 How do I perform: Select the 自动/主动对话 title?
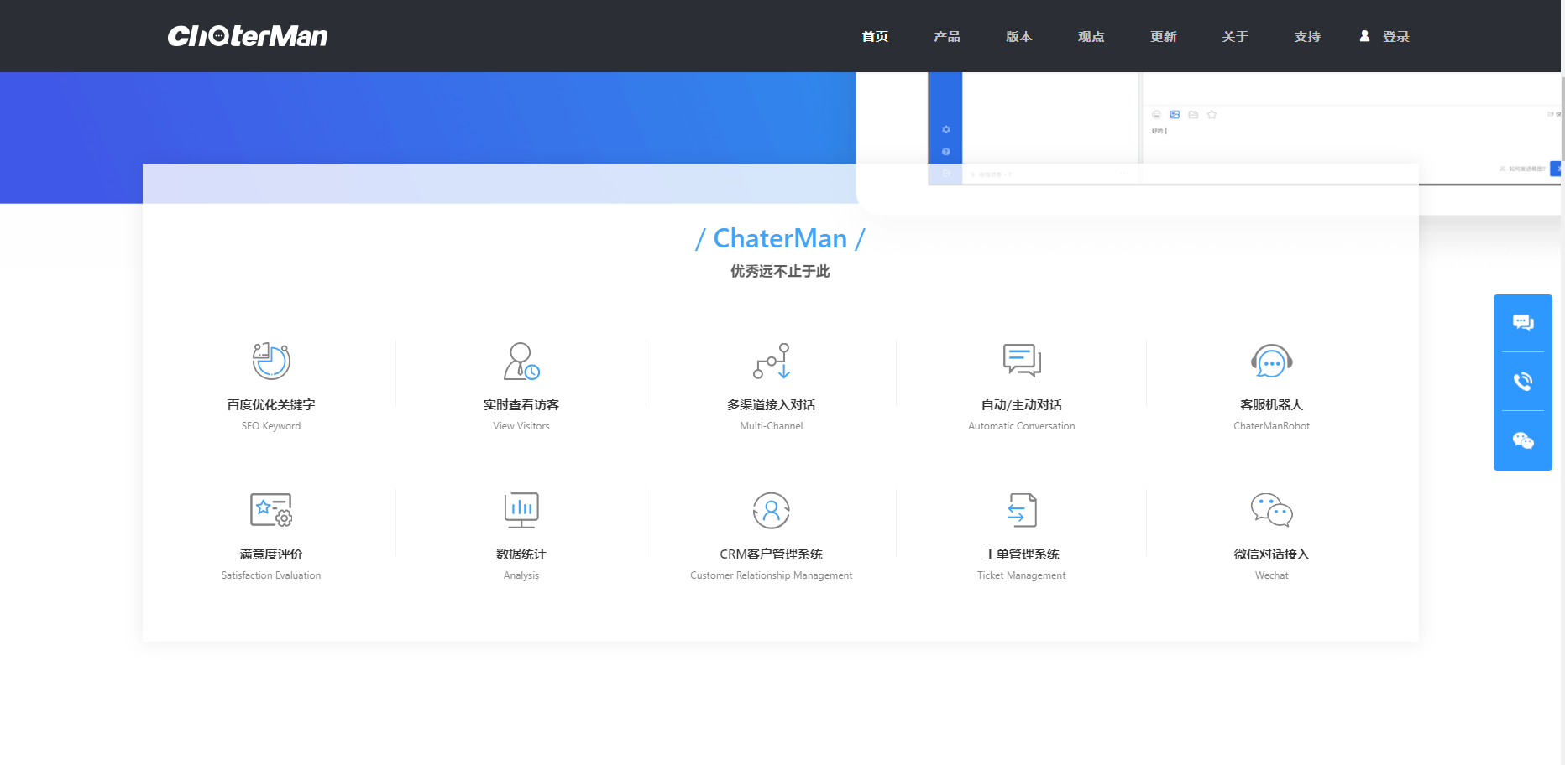pyautogui.click(x=1022, y=405)
